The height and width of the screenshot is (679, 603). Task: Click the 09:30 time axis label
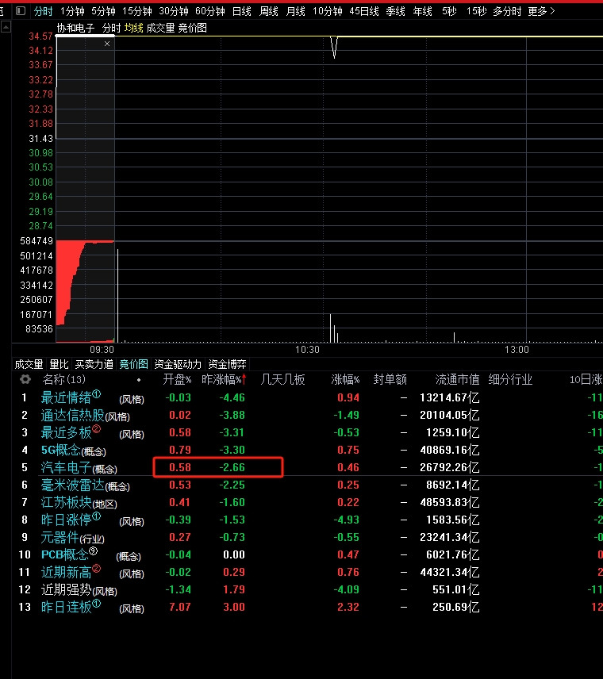102,350
